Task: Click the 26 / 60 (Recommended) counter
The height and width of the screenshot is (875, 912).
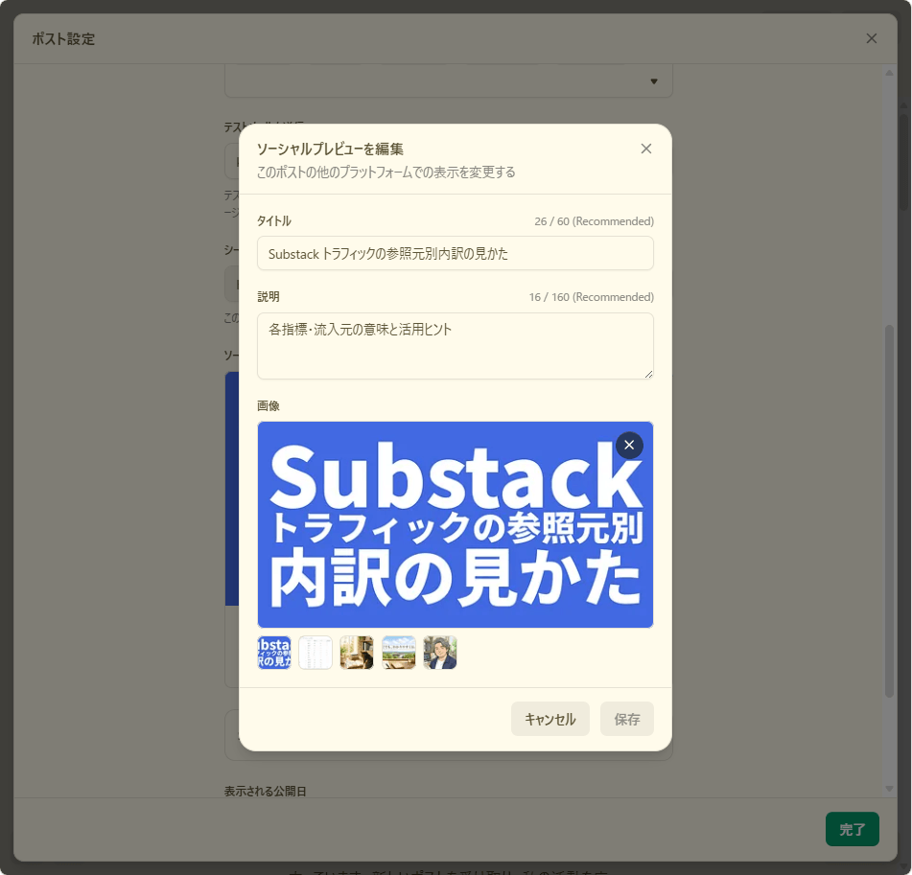Action: [x=594, y=221]
